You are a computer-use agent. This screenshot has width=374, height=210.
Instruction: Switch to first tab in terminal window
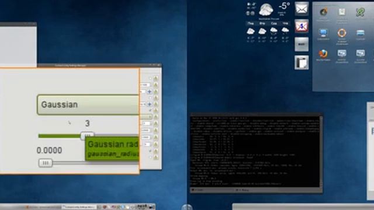click(x=211, y=190)
